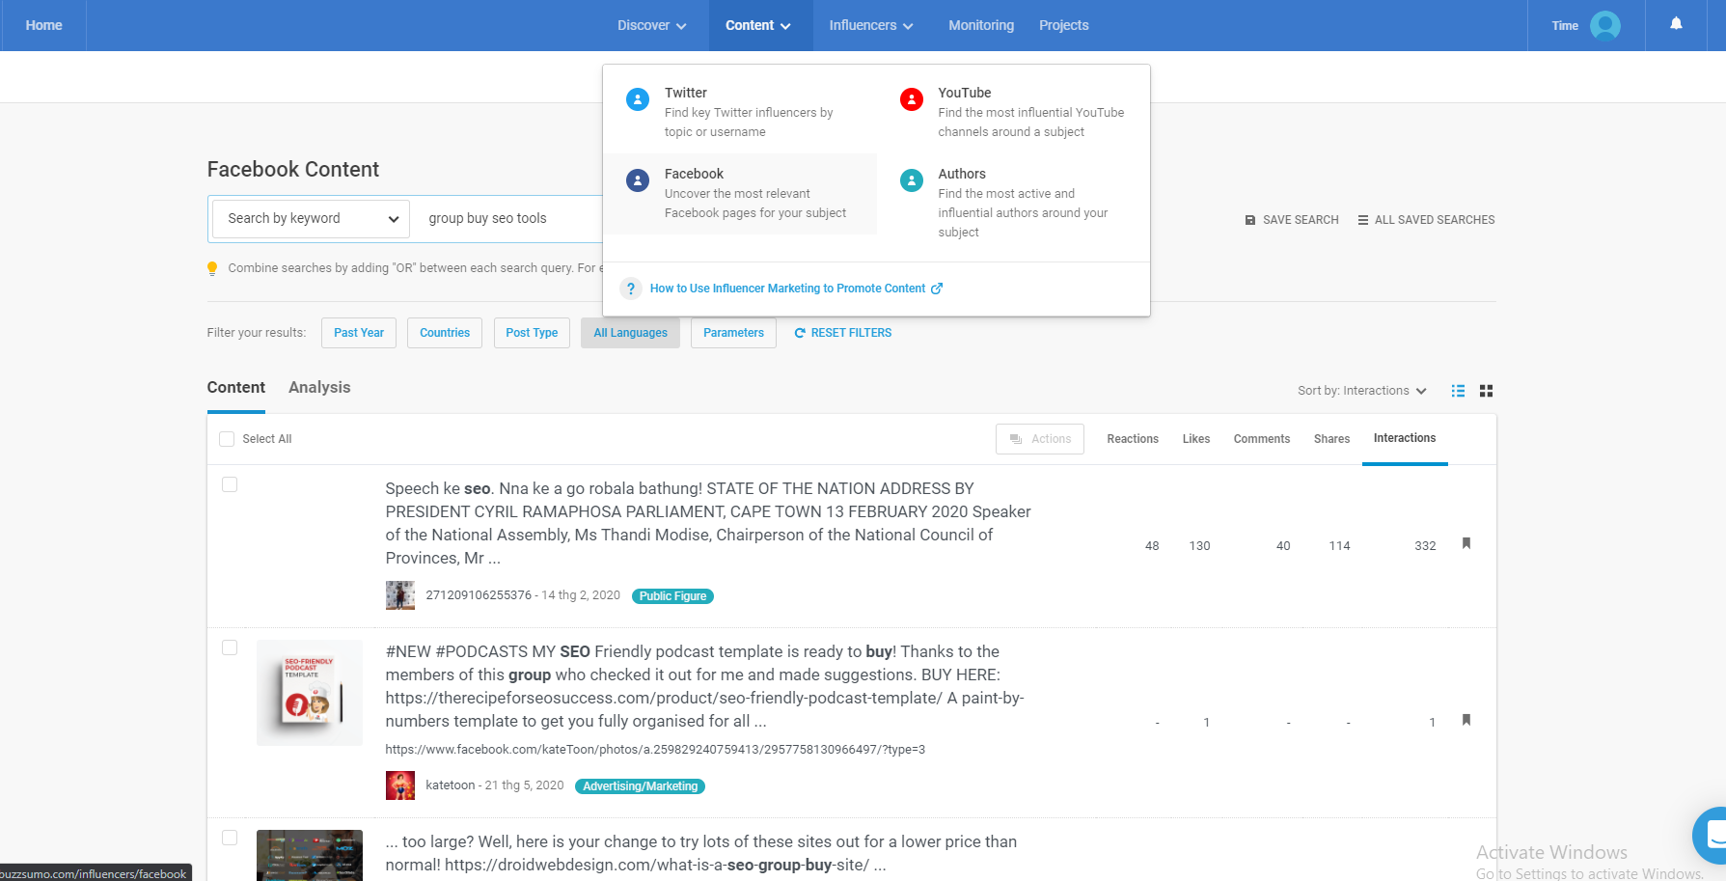This screenshot has height=881, width=1726.
Task: Click the lightbulb tip icon
Action: (x=212, y=268)
